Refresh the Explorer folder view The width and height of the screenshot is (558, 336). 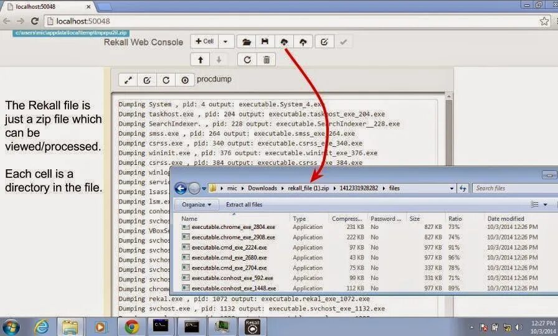coord(463,189)
